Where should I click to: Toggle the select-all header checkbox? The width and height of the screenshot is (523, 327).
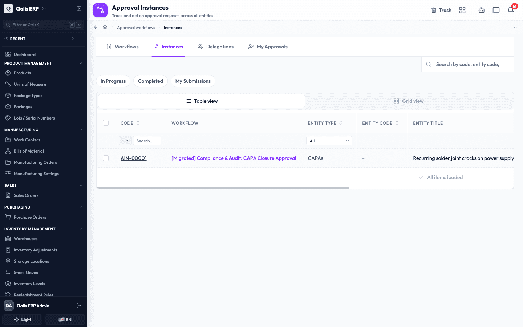[106, 123]
